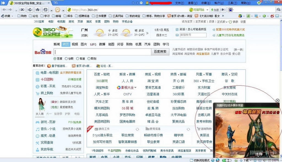
Task: Select the 百度 radio button
Action: click(55, 59)
